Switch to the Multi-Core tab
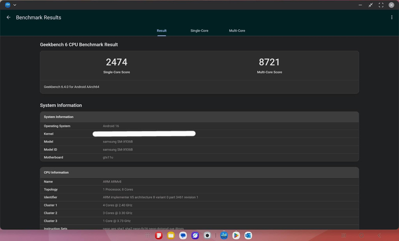 pyautogui.click(x=237, y=31)
